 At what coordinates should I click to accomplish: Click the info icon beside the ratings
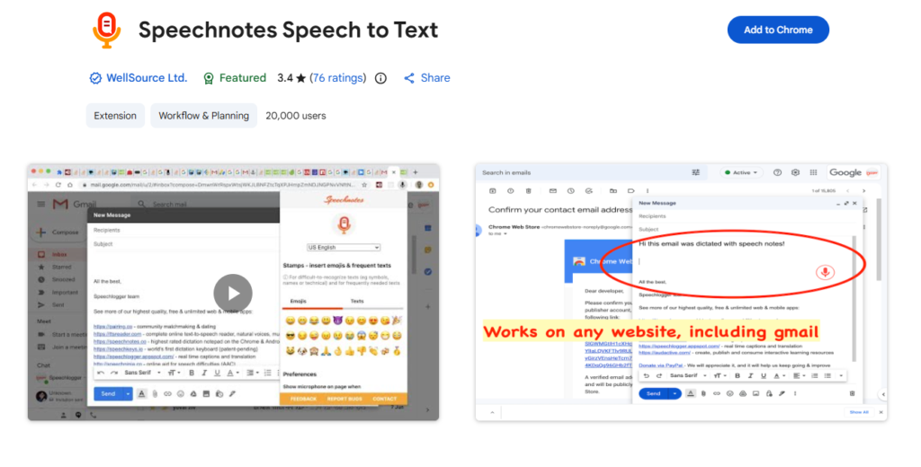click(380, 78)
